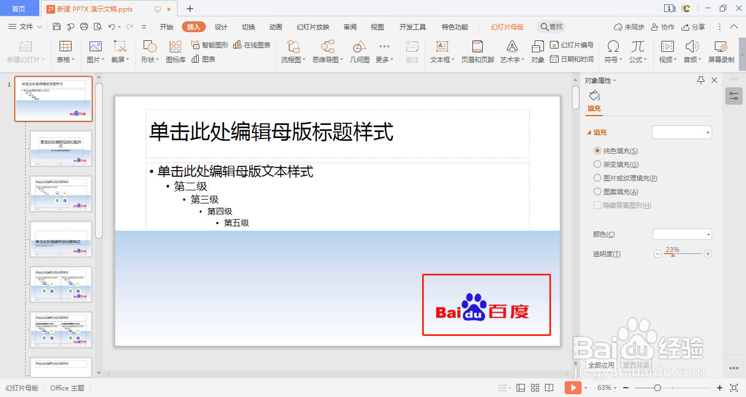Open Print Preview icon
The image size is (746, 397).
[98, 27]
